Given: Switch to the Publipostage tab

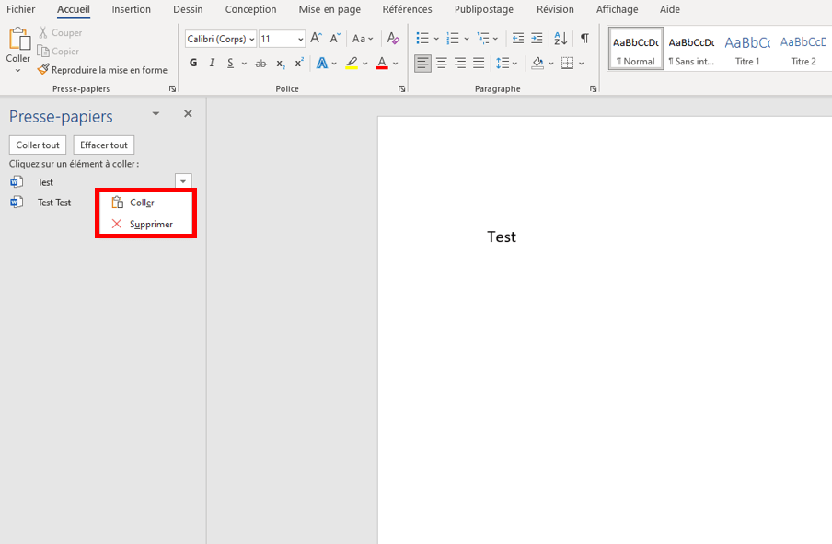Looking at the screenshot, I should 484,9.
